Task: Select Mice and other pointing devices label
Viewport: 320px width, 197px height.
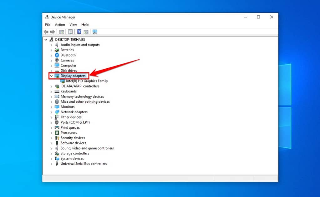Action: tap(85, 102)
